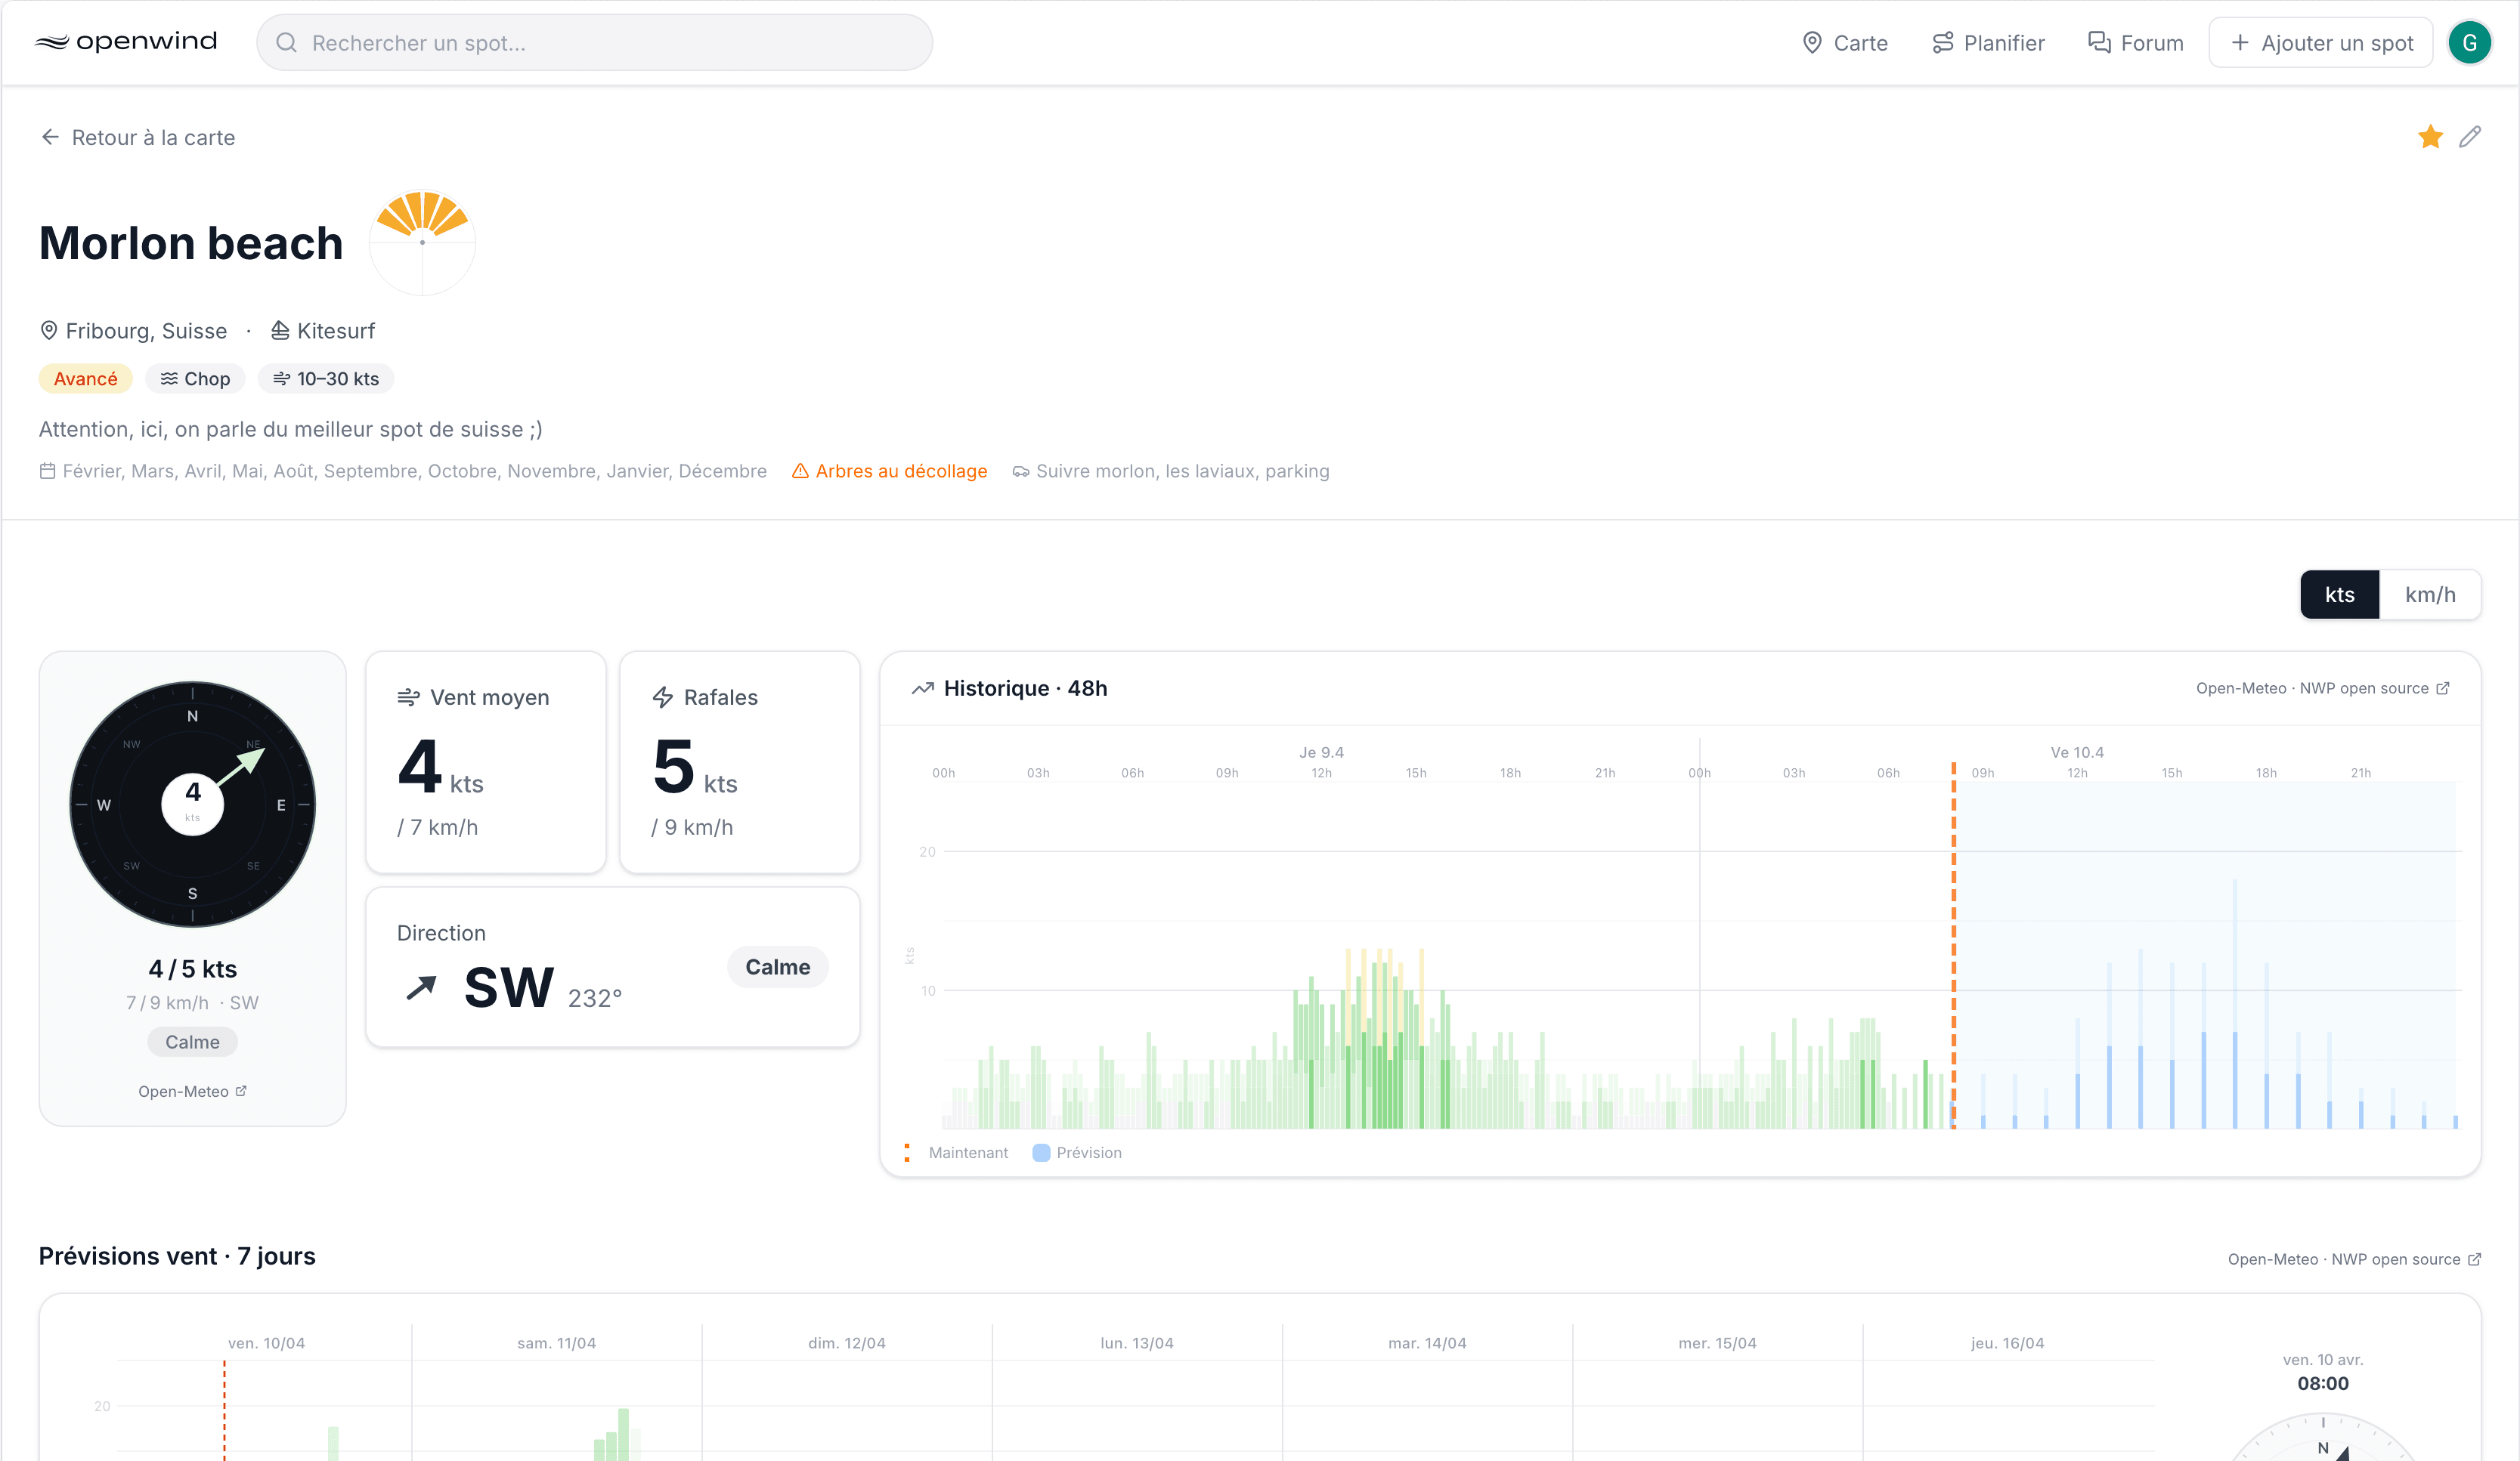Click the Kitesurf sport icon
The image size is (2520, 1461).
[280, 330]
